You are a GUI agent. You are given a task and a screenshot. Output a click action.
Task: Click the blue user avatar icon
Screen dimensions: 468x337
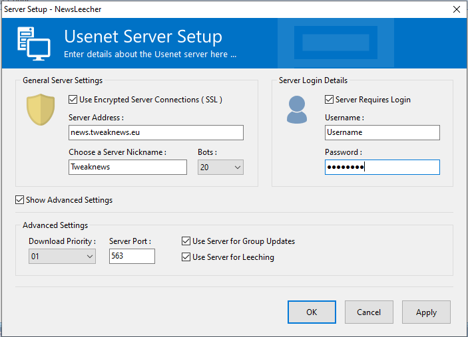tap(297, 110)
